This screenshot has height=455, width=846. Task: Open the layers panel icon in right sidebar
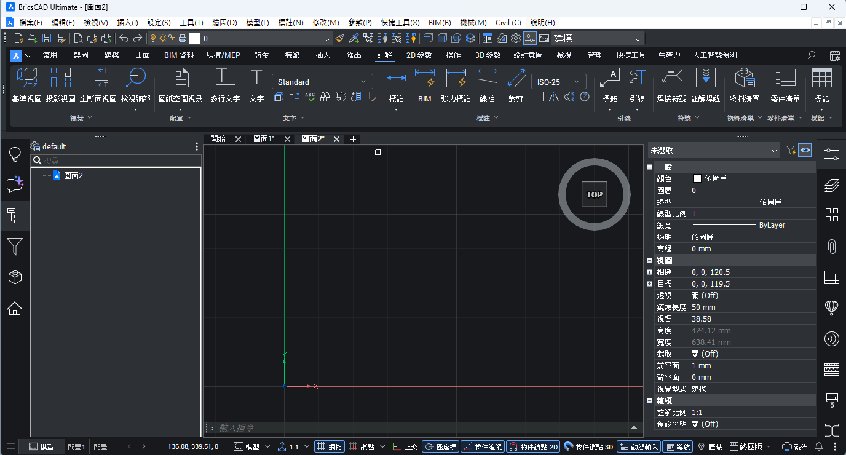832,184
